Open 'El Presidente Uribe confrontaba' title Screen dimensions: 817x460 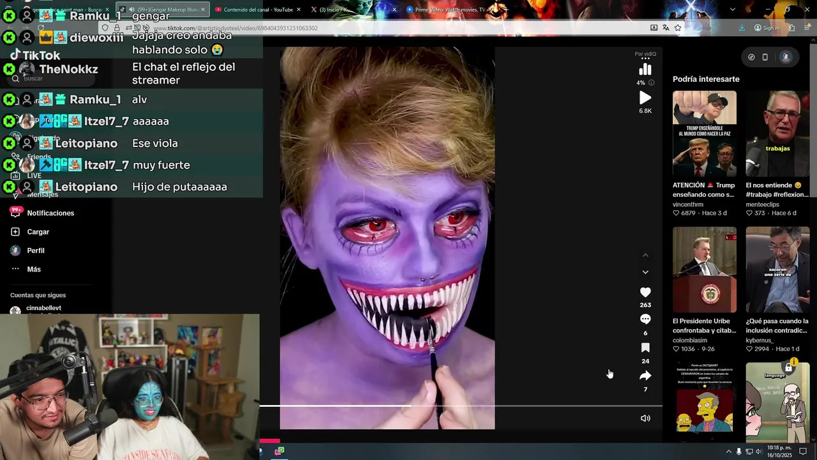pos(704,326)
